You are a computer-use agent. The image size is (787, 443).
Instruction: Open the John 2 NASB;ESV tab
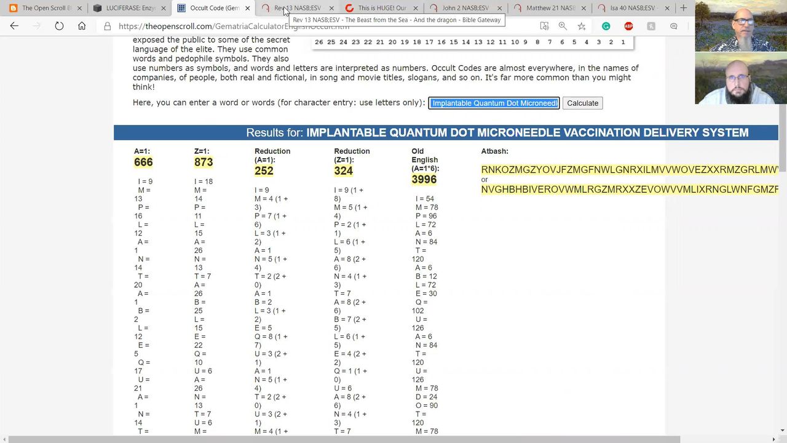(x=464, y=8)
